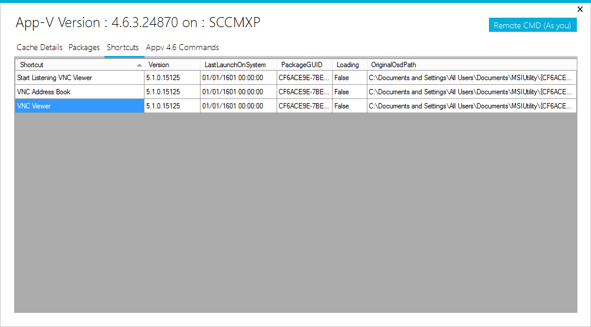Image resolution: width=591 pixels, height=327 pixels.
Task: Select the highlighted VNC Viewer cell
Action: 80,106
